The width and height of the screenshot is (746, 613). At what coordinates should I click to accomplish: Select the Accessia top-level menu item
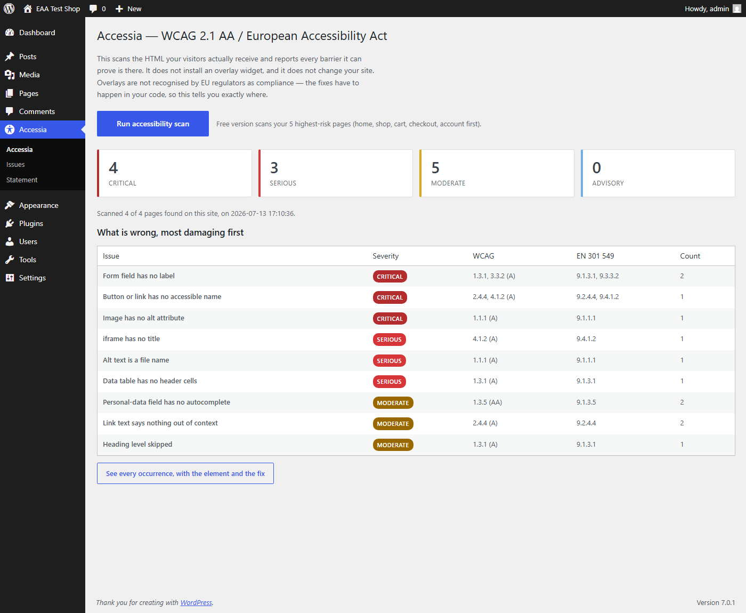point(43,130)
